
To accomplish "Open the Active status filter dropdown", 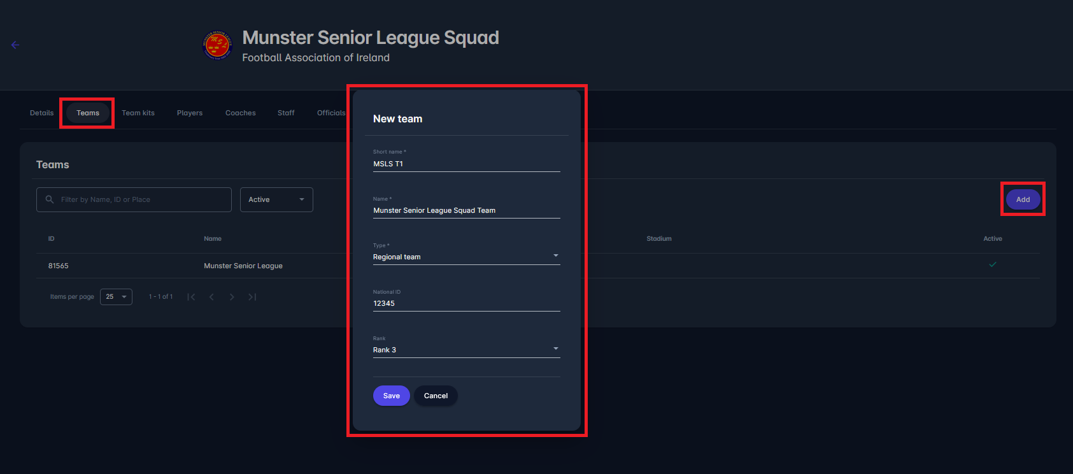I will click(276, 199).
